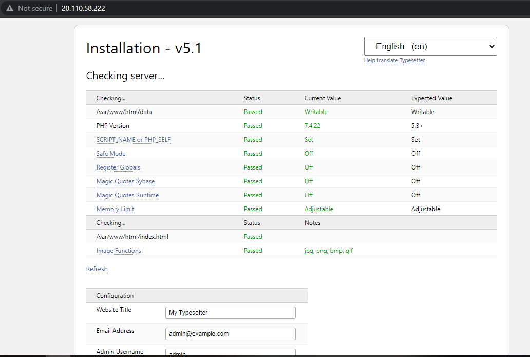
Task: Click the Email Address input field
Action: pos(230,334)
